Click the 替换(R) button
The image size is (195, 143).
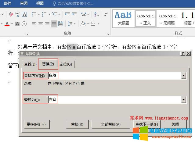pyautogui.click(x=77, y=124)
